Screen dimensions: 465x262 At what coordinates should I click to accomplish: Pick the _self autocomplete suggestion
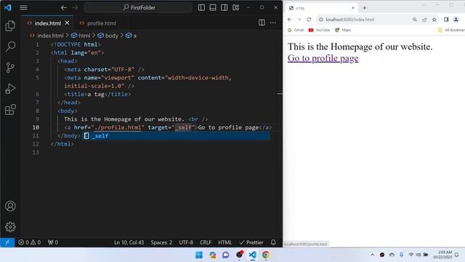click(x=176, y=136)
